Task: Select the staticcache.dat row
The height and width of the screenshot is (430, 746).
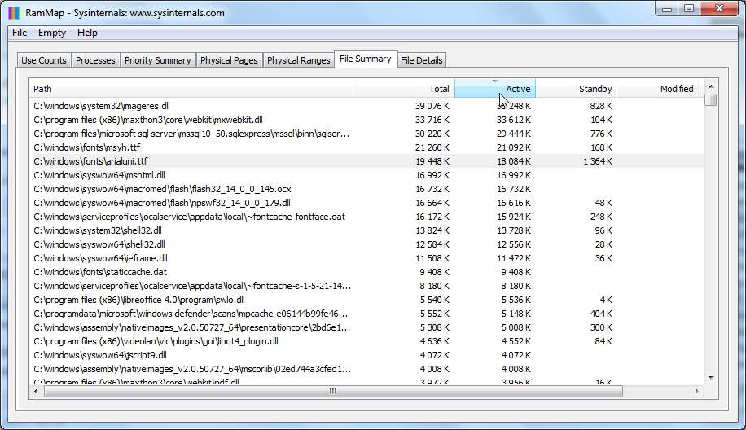Action: [x=366, y=272]
